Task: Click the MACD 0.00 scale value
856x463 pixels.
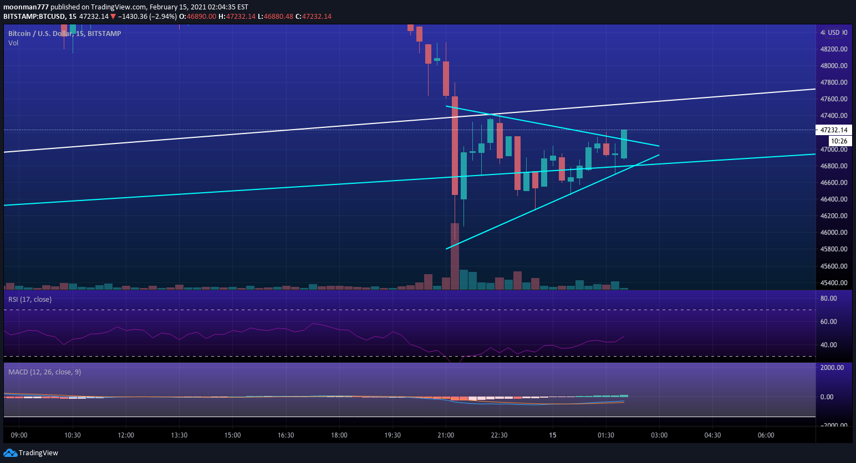Action: [827, 397]
